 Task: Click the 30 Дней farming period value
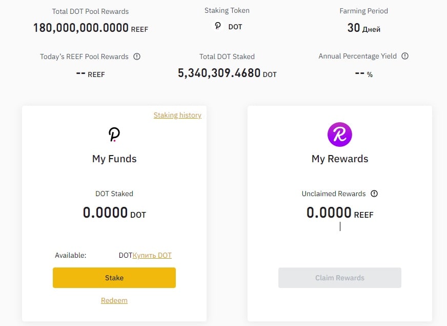(364, 28)
